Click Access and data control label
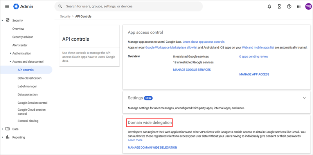Screen dimensions: 313x155 tap(28, 61)
